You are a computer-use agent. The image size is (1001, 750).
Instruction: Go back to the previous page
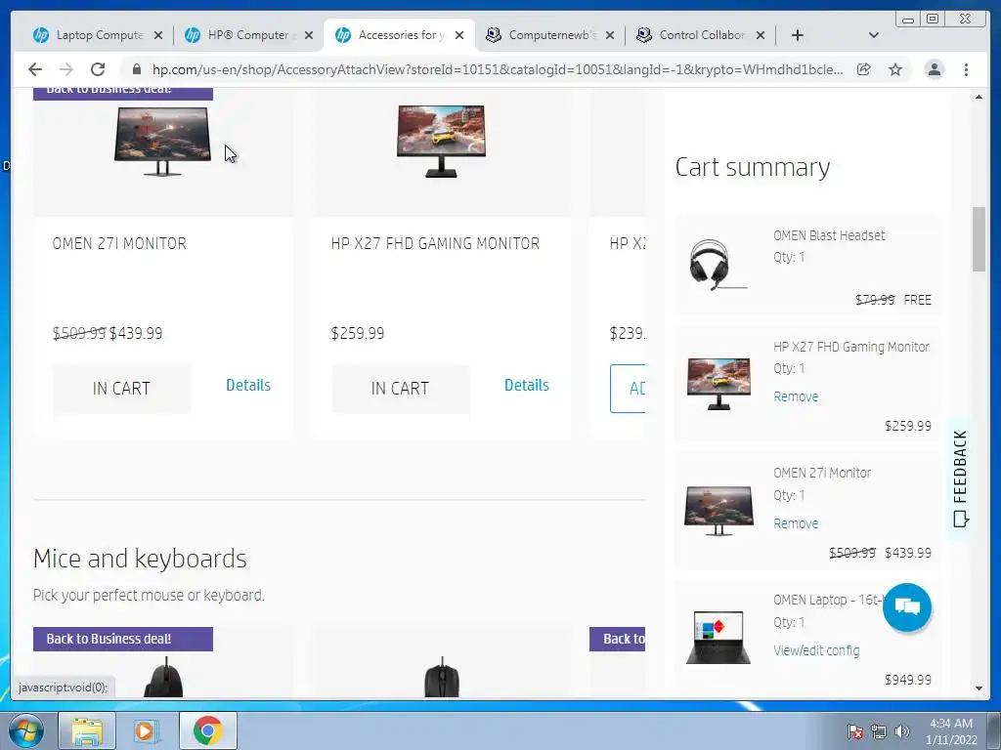click(35, 69)
